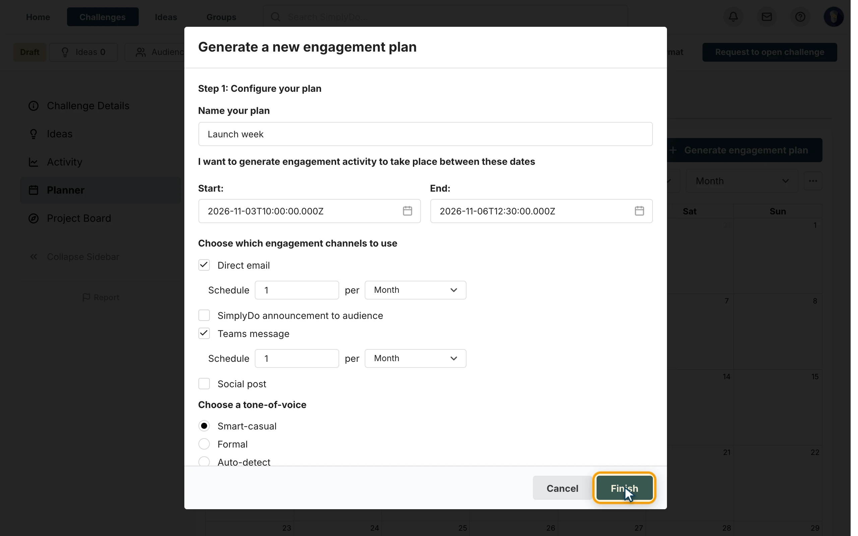Open the Start date calendar picker icon
Image resolution: width=858 pixels, height=536 pixels.
[407, 211]
